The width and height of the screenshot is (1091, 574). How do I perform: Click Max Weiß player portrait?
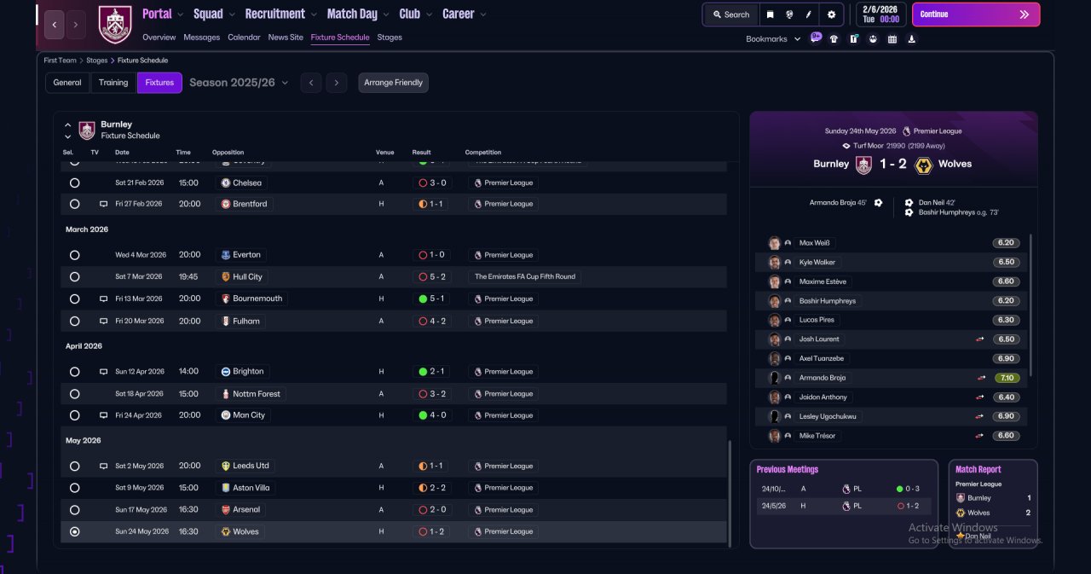(774, 243)
